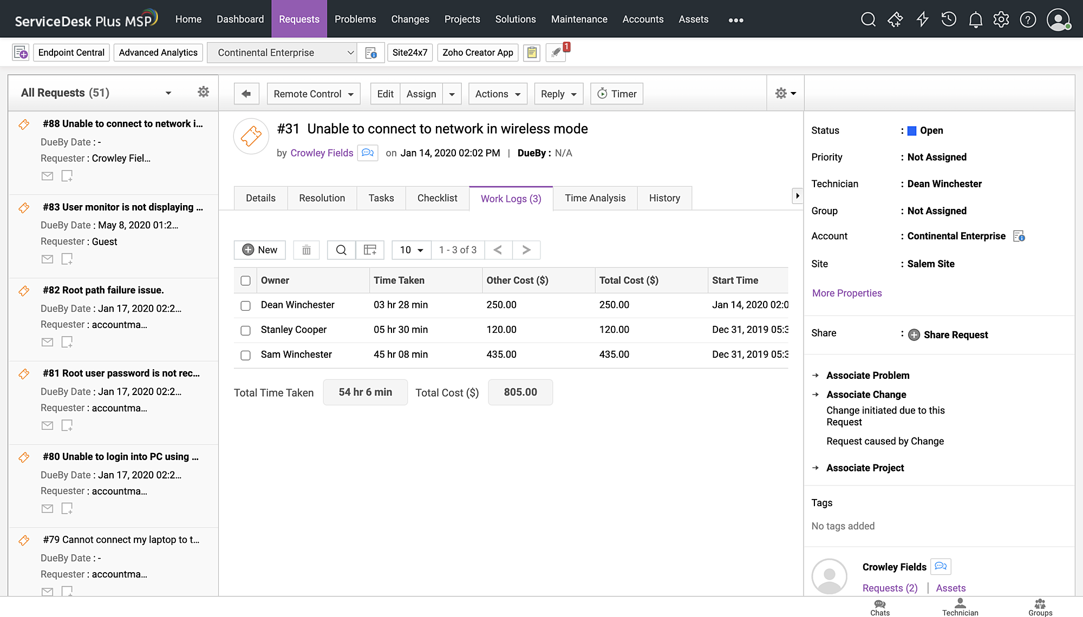Click the Share Request link
This screenshot has height=617, width=1083.
(956, 334)
